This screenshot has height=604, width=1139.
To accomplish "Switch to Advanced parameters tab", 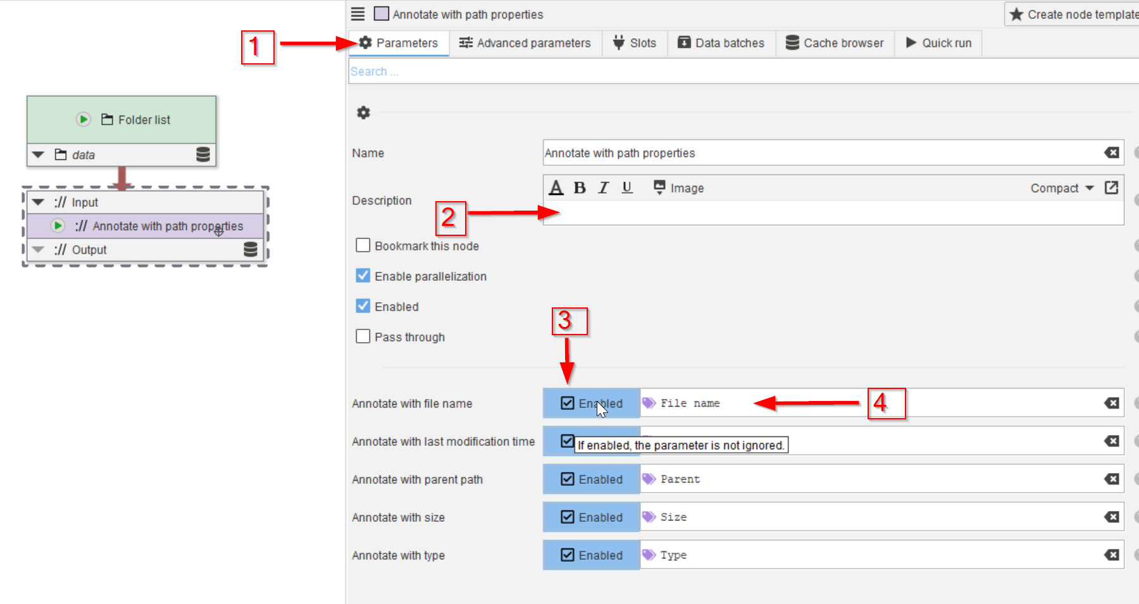I will pyautogui.click(x=525, y=43).
